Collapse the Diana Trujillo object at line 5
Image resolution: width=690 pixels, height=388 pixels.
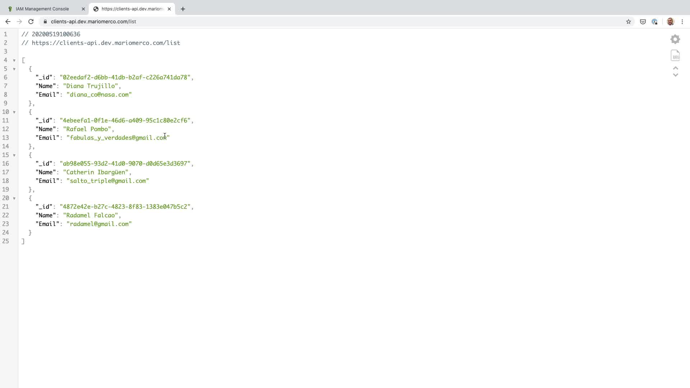tap(14, 69)
